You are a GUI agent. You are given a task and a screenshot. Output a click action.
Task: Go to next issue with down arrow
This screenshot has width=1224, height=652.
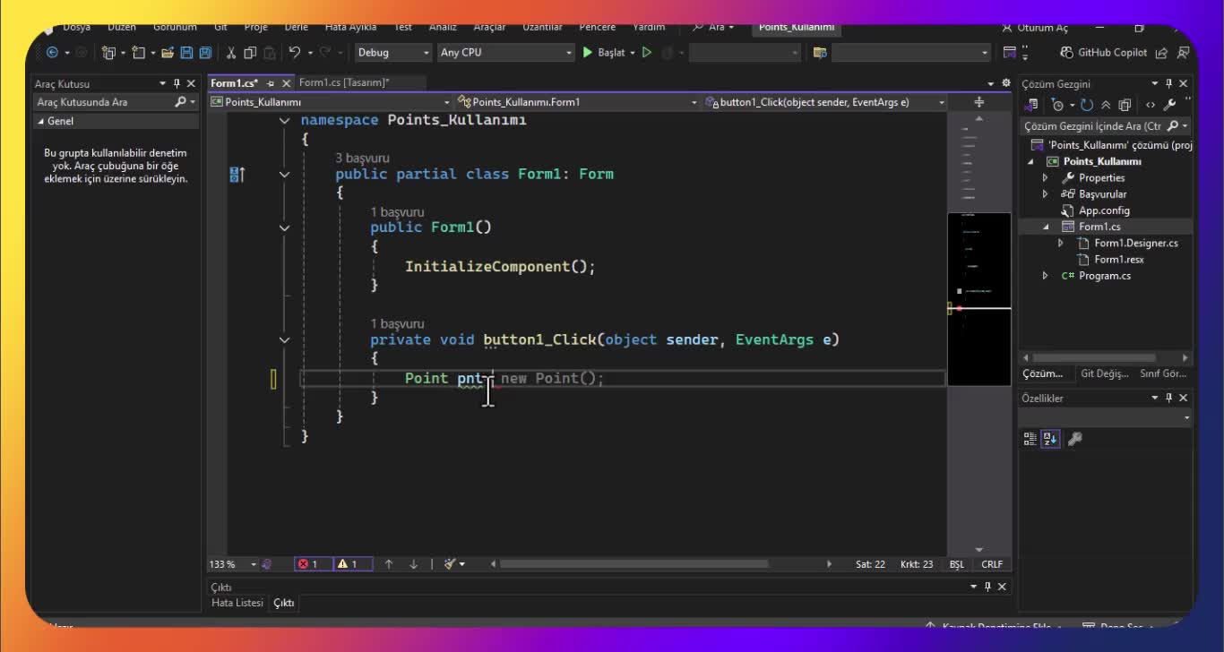click(414, 564)
